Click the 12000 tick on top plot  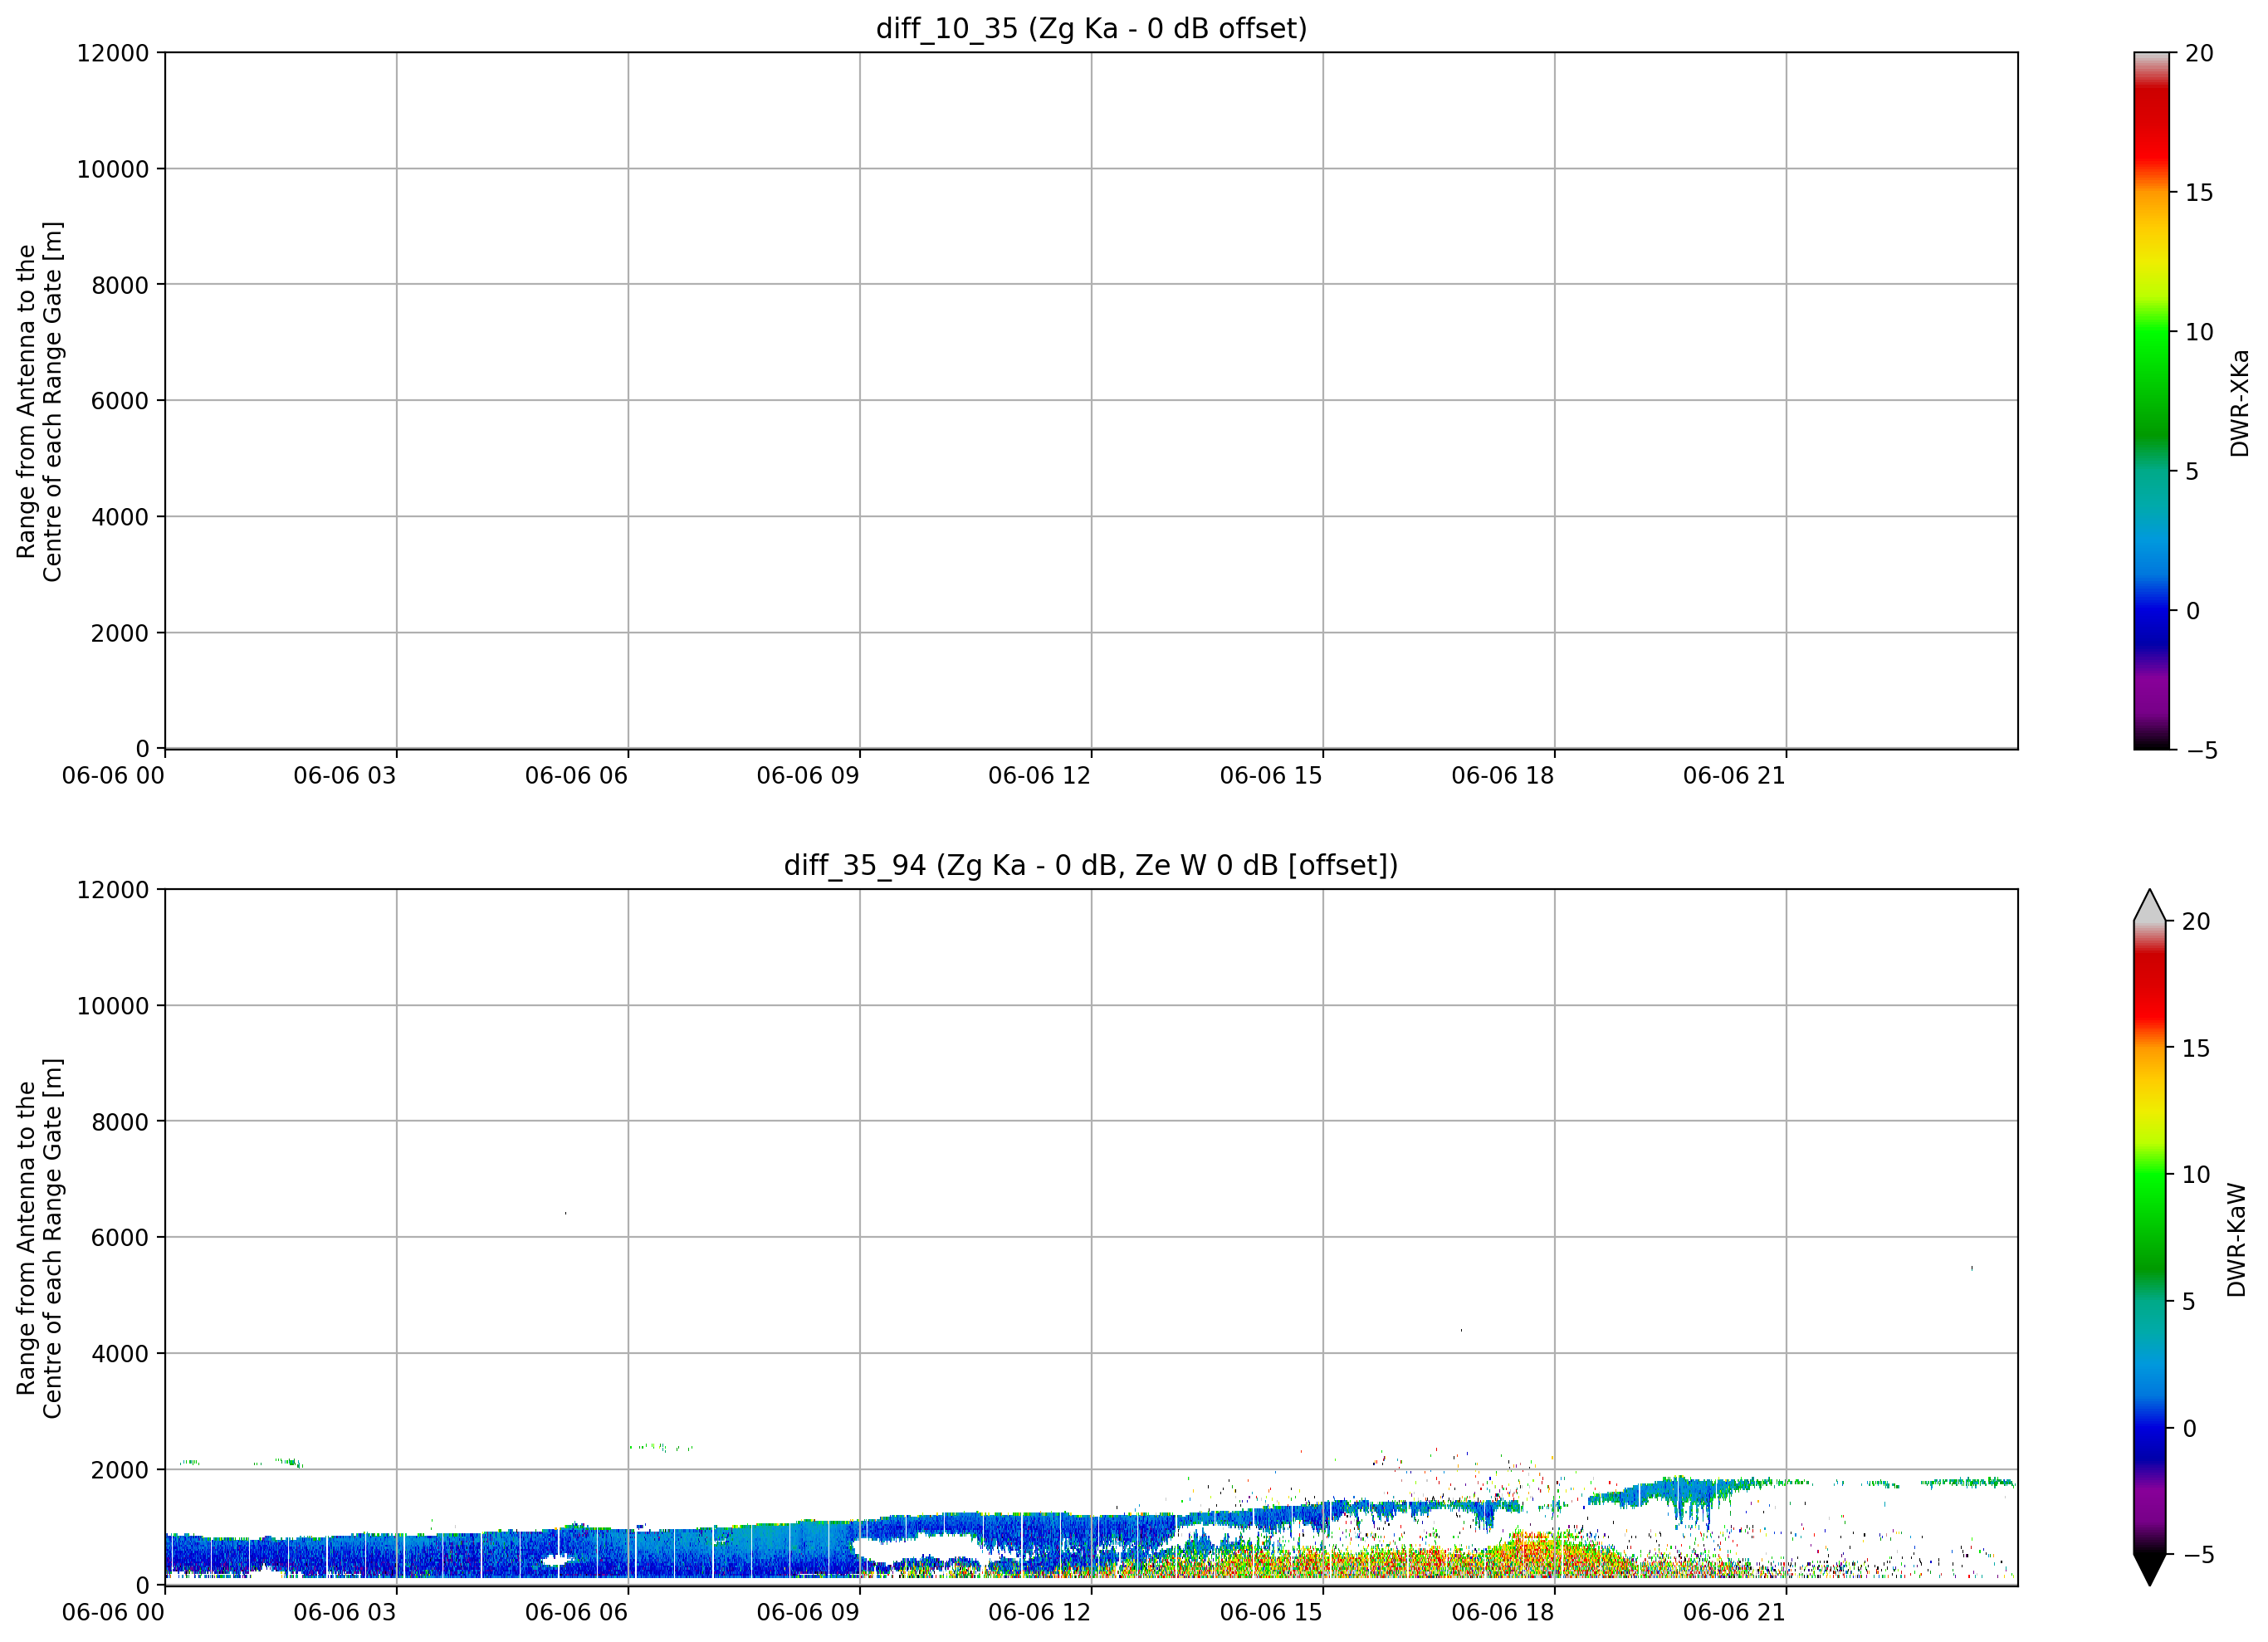(x=113, y=53)
